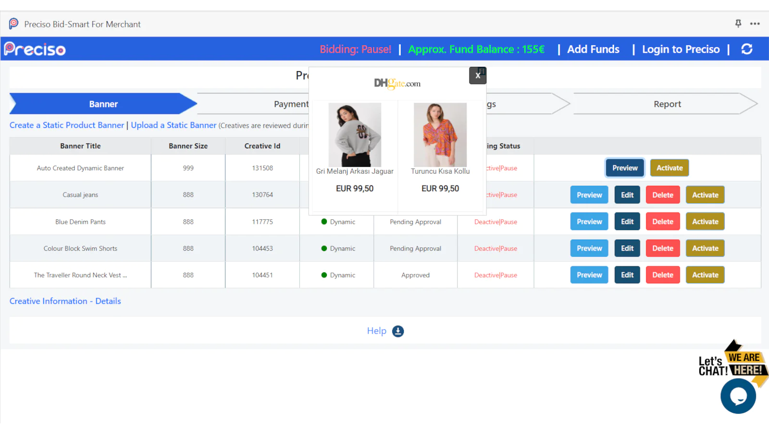Viewport: 769px width, 433px height.
Task: Select the Banner step tab
Action: point(103,104)
